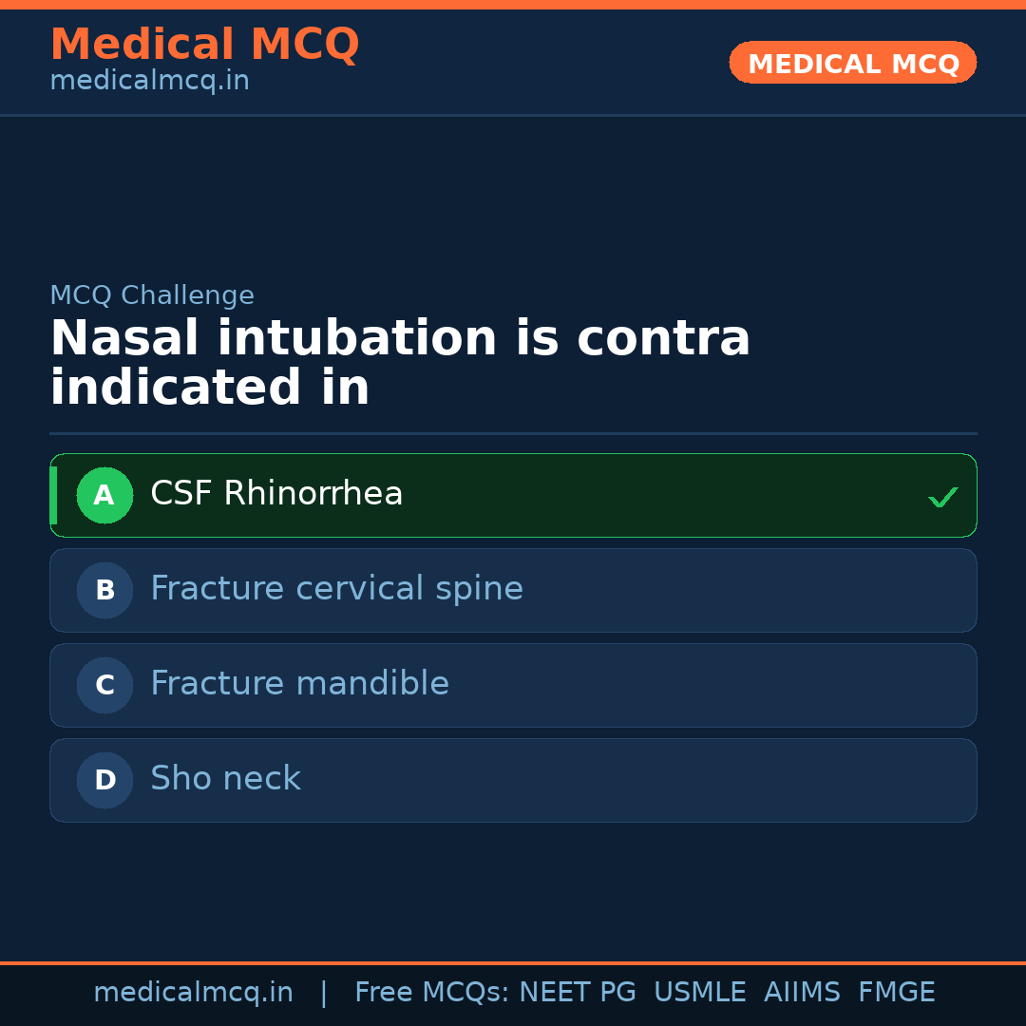
Task: Click the MCQ Challenge label
Action: pos(152,295)
